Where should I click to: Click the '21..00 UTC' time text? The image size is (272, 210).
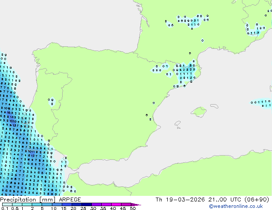point(225,200)
